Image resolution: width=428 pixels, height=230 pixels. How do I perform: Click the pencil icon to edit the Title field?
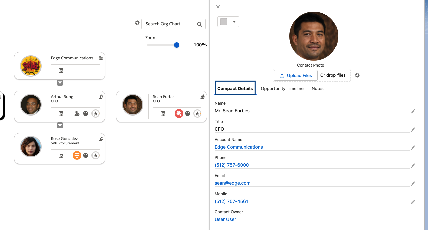(413, 129)
